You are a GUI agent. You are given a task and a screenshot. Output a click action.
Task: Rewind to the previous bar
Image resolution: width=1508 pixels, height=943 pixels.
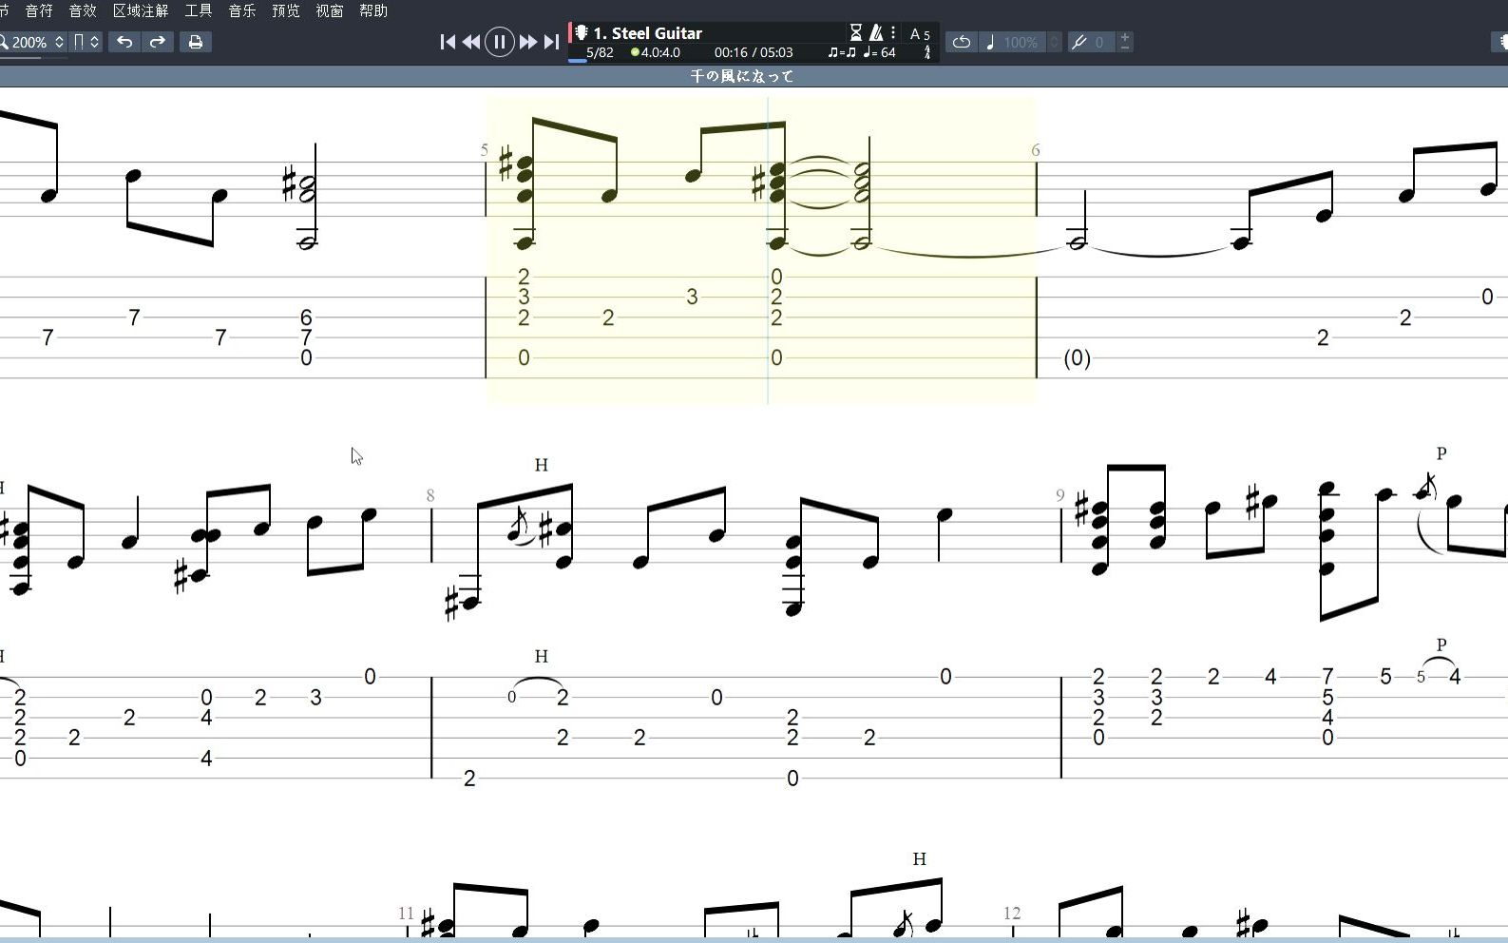(x=471, y=42)
